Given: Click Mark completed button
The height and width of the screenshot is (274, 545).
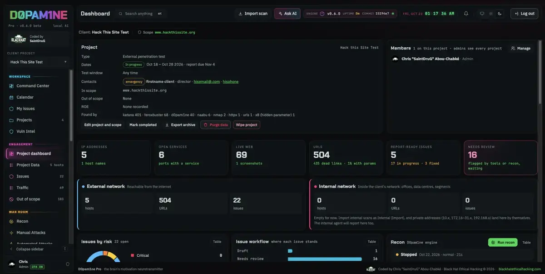Looking at the screenshot, I should pyautogui.click(x=143, y=125).
